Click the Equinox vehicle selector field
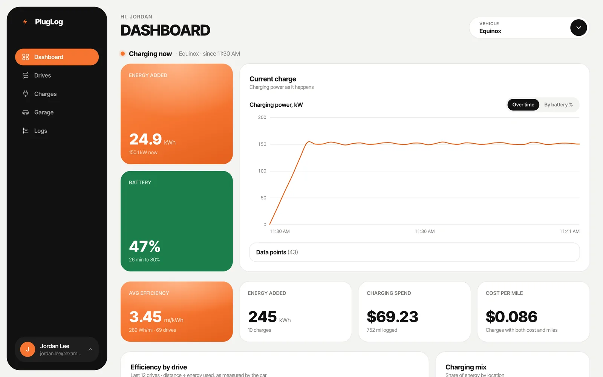This screenshot has height=377, width=603. [529, 28]
